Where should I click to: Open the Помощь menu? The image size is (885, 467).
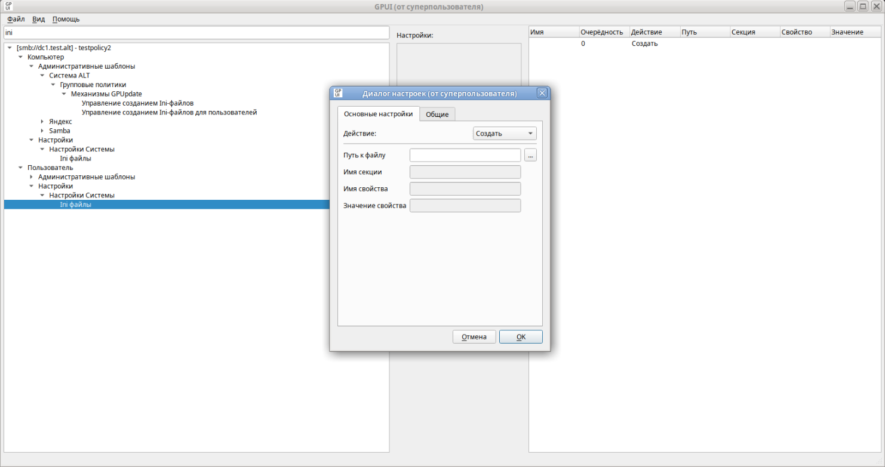click(x=66, y=19)
